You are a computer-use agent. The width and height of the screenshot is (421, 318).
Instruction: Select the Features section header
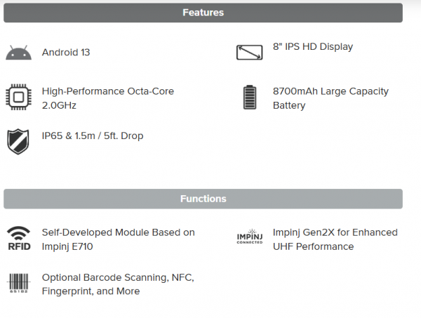[x=203, y=13]
